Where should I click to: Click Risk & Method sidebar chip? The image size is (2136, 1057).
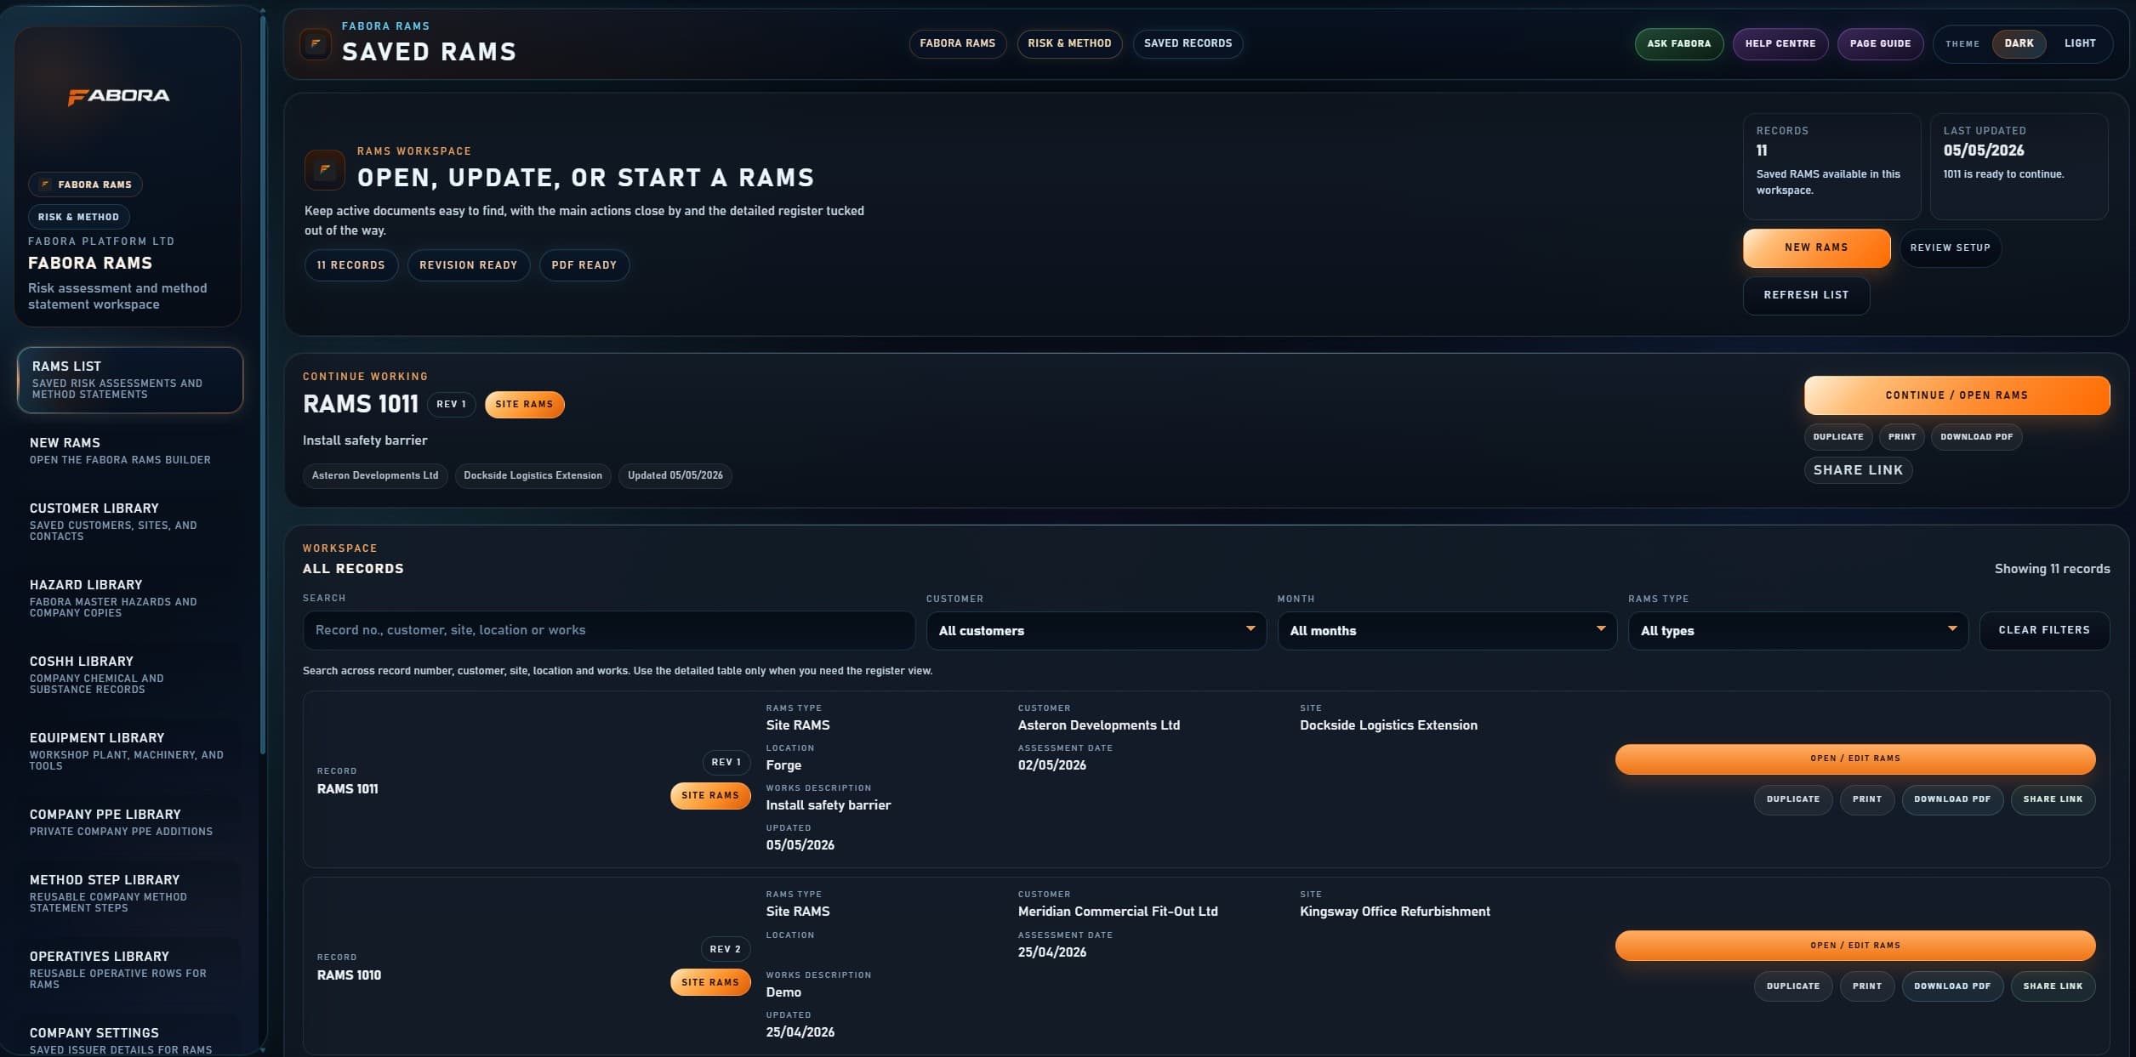78,217
